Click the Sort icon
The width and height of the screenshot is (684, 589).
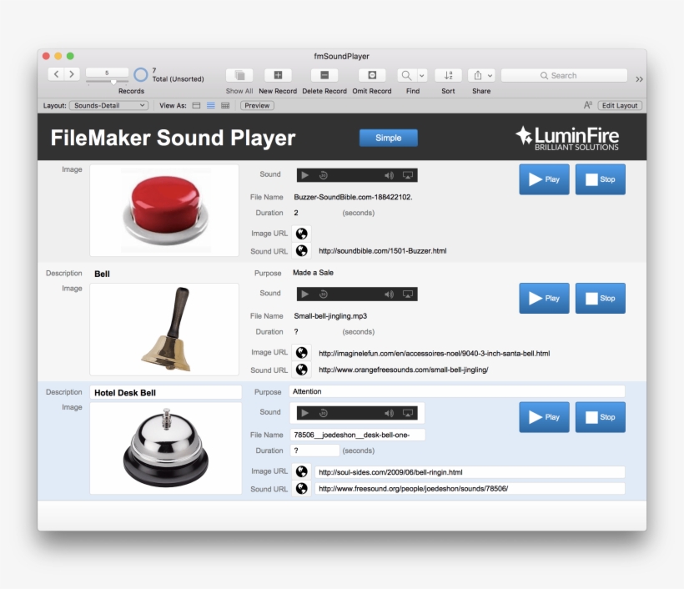448,75
